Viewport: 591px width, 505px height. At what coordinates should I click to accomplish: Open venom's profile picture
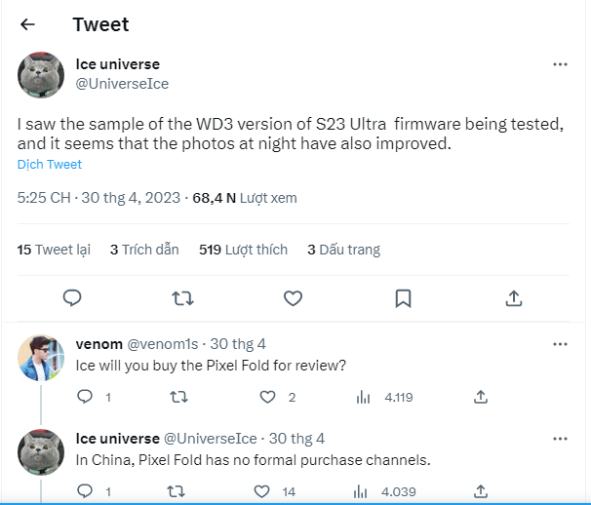point(42,357)
